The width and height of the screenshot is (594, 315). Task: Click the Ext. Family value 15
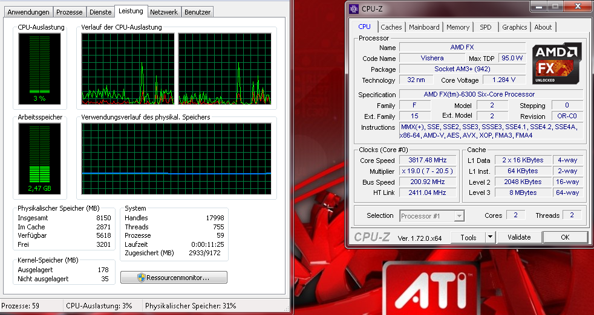tap(415, 116)
